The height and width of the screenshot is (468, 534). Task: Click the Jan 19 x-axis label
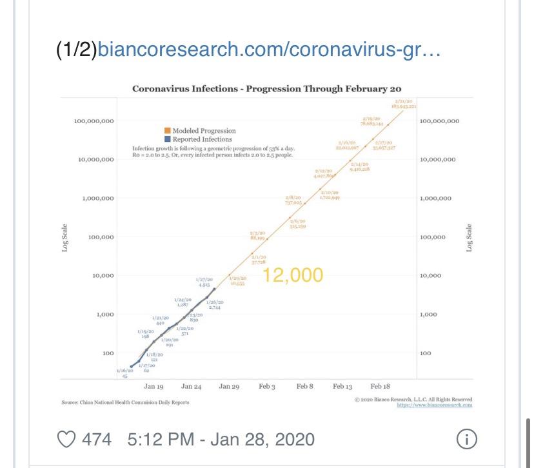click(153, 386)
